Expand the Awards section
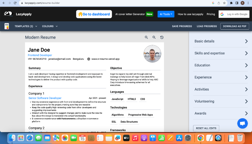The image size is (252, 144). tap(220, 114)
